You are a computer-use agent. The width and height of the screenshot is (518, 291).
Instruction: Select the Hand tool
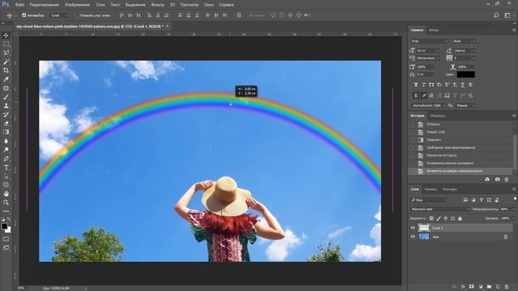(6, 194)
